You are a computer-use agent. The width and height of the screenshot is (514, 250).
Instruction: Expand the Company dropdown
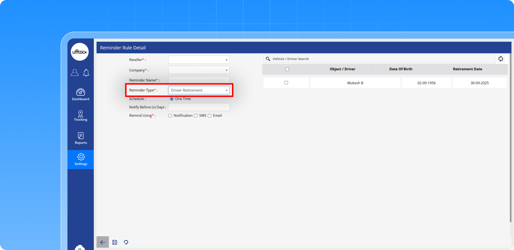[x=199, y=70]
